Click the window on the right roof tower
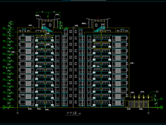The width and height of the screenshot is (166, 125). [x=96, y=25]
